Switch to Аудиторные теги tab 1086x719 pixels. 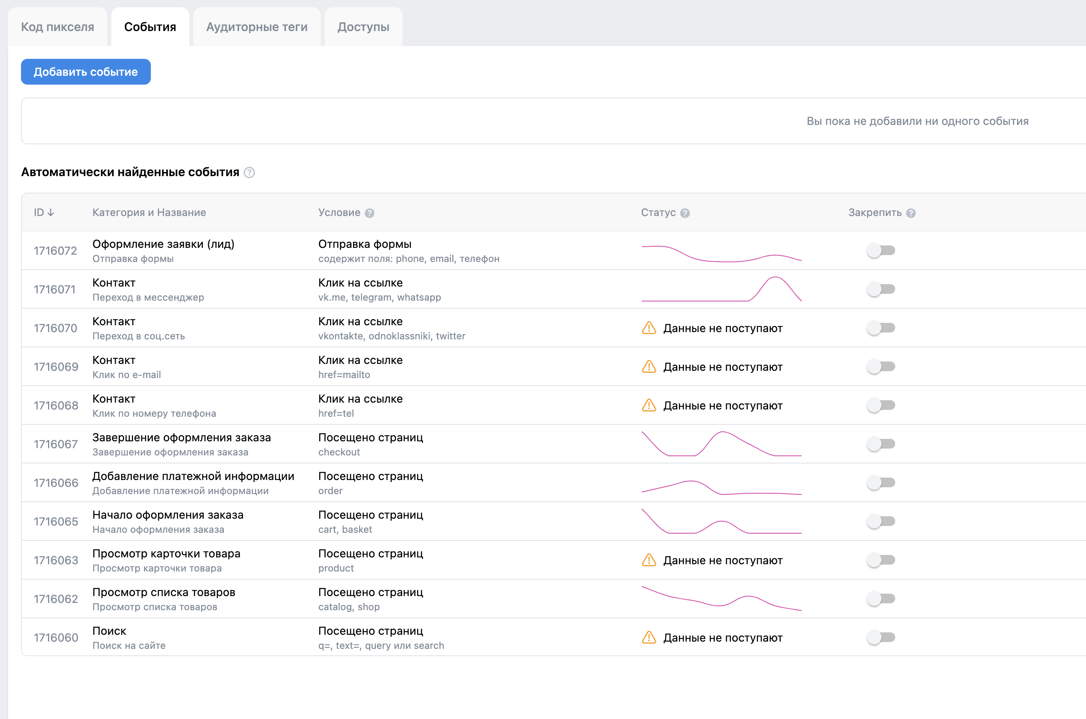point(257,27)
